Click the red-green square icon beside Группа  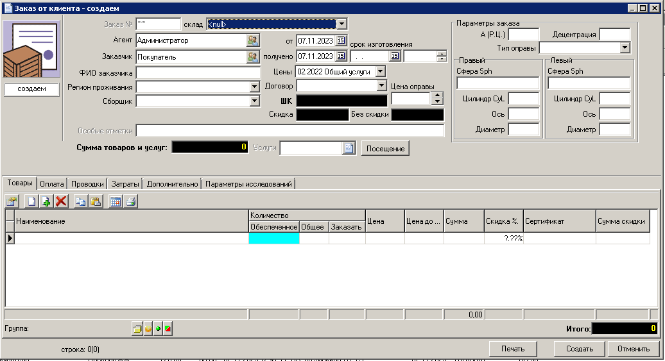pos(168,329)
